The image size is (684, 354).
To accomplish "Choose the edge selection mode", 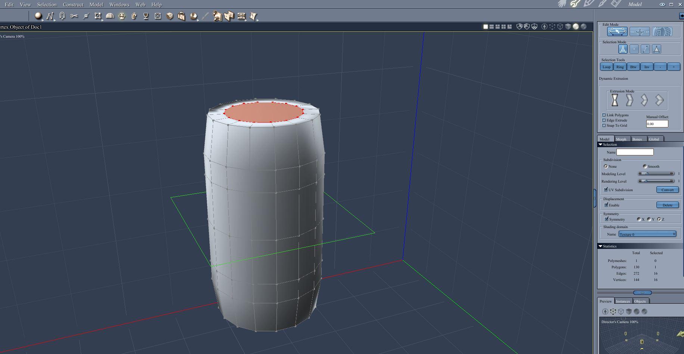I will [x=645, y=49].
